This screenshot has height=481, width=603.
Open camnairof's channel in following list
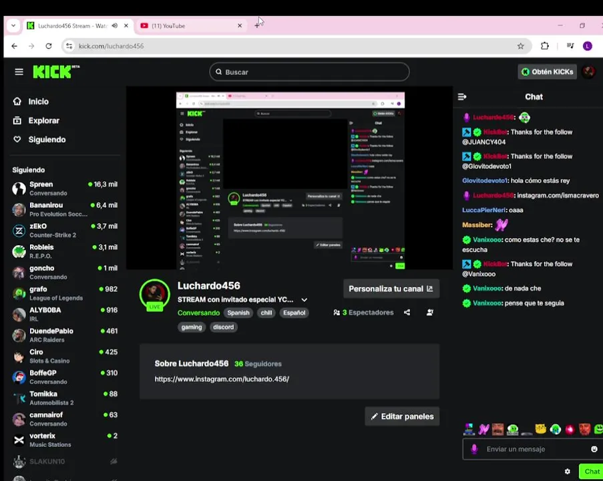tap(65, 419)
